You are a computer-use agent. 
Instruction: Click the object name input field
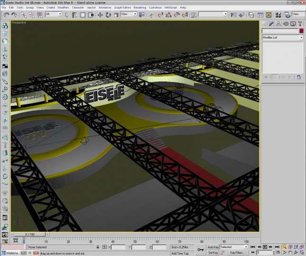[x=280, y=31]
